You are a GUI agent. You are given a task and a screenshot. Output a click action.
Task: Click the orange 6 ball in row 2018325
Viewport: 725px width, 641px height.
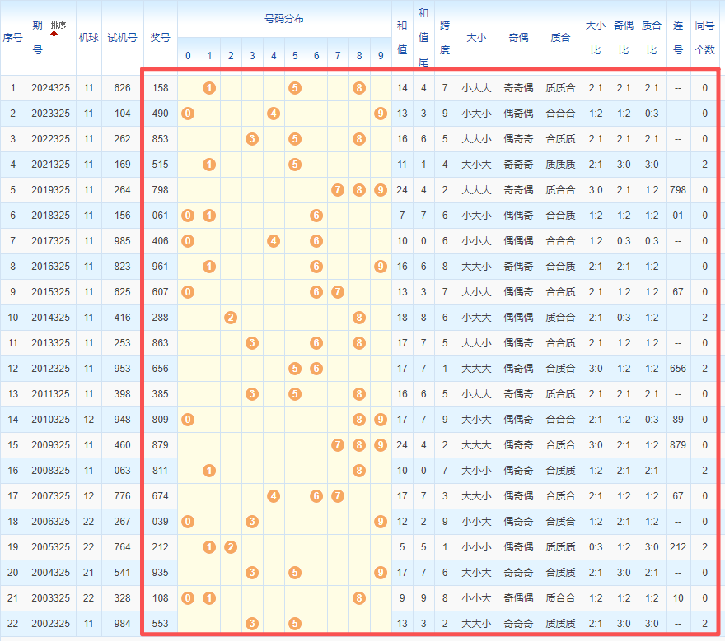[x=316, y=216]
